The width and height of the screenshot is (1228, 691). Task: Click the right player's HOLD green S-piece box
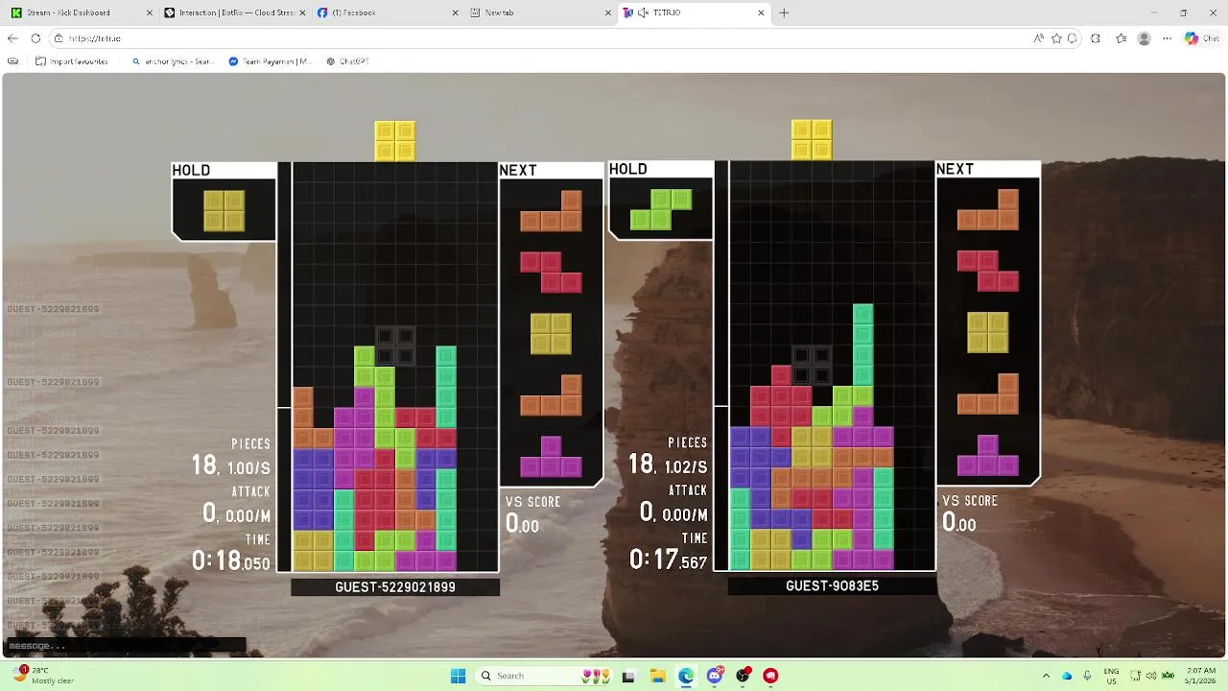tap(661, 209)
